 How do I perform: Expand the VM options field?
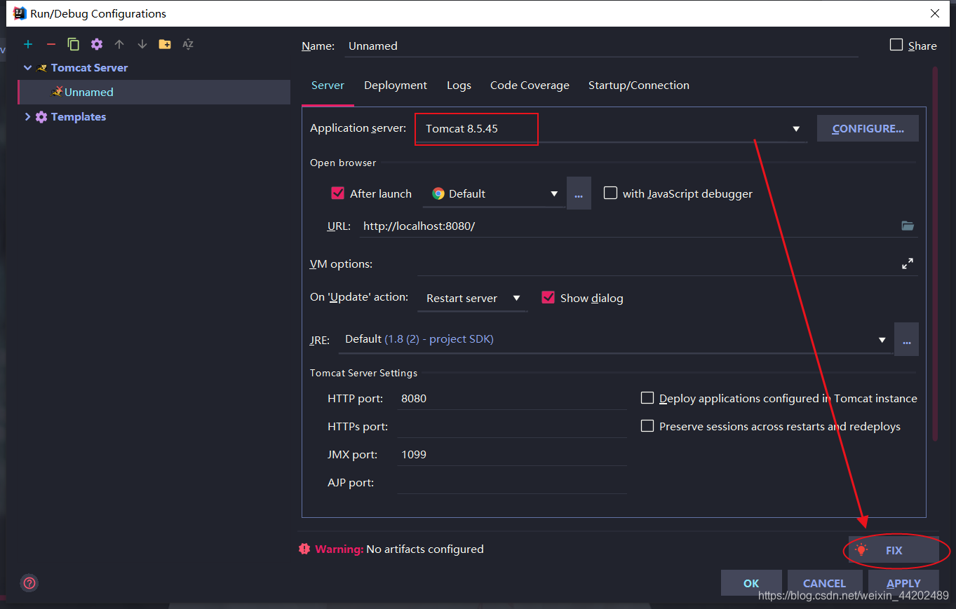point(908,264)
